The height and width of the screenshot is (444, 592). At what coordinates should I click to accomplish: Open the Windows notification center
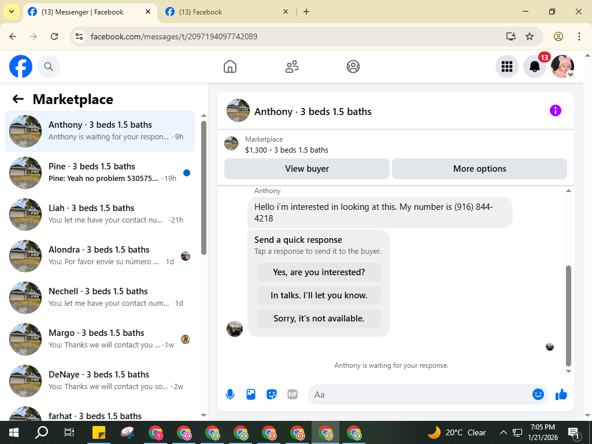coord(573,433)
